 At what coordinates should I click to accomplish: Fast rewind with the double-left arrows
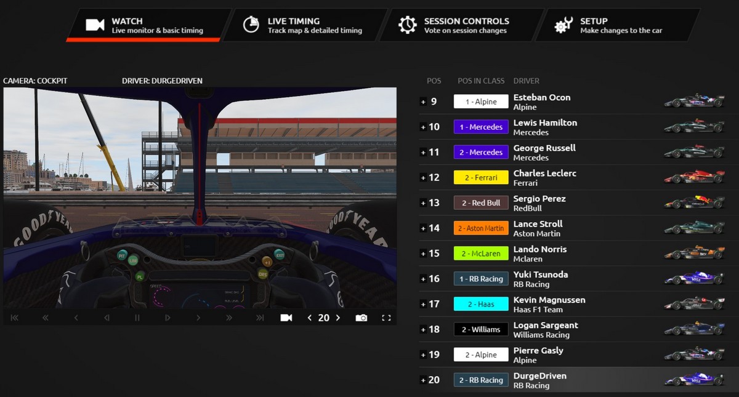click(x=46, y=318)
